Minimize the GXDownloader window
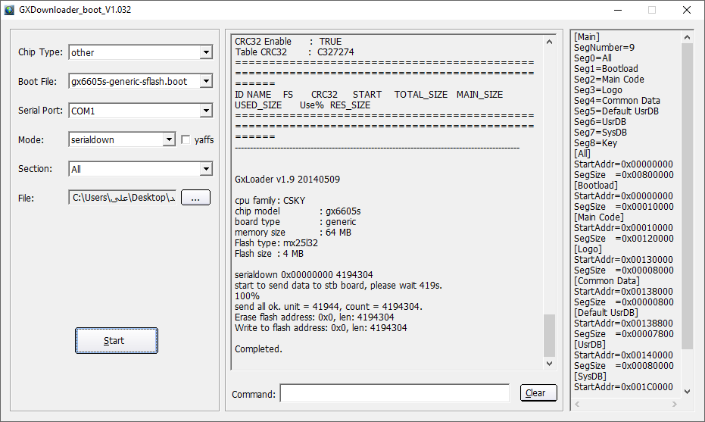The width and height of the screenshot is (705, 422). (616, 10)
